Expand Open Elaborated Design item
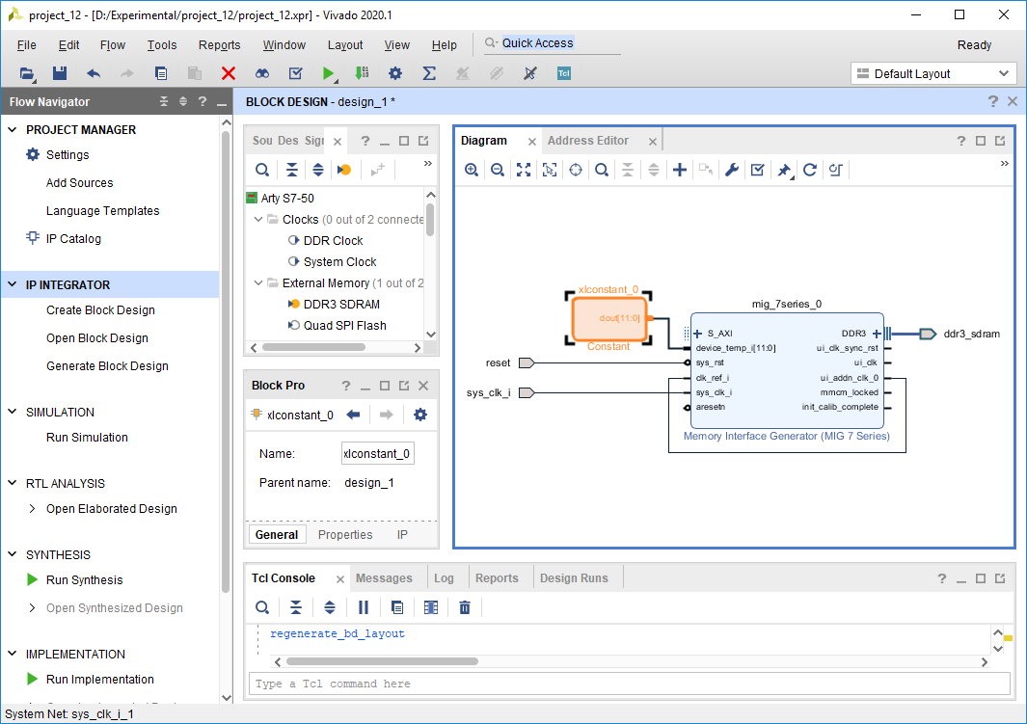1027x724 pixels. click(32, 509)
